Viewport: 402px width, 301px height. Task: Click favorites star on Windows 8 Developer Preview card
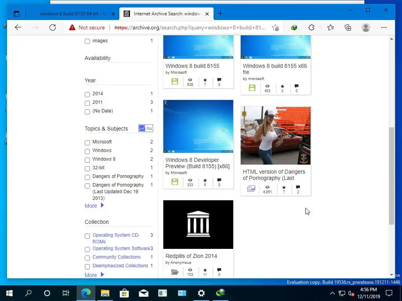(x=205, y=180)
